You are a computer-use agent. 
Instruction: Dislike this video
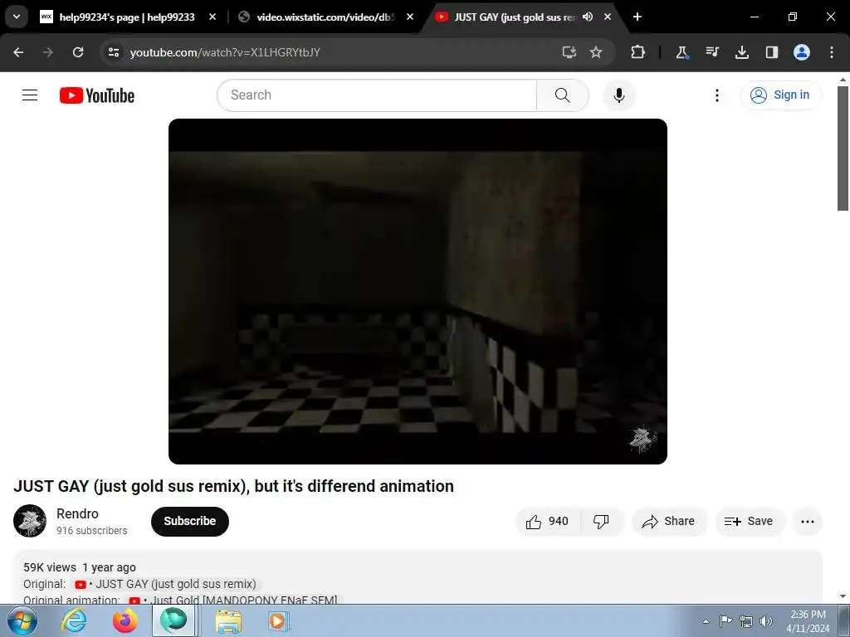point(601,521)
